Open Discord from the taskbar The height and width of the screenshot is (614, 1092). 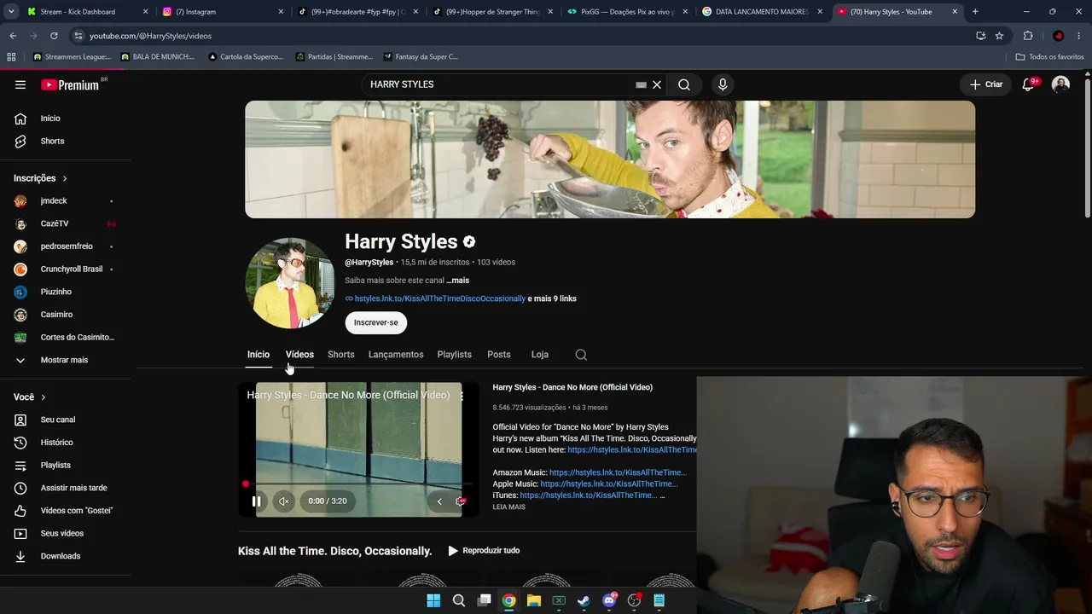coord(609,600)
